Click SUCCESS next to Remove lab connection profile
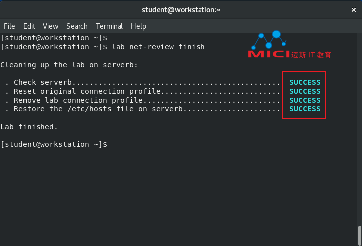The image size is (362, 246). [305, 100]
